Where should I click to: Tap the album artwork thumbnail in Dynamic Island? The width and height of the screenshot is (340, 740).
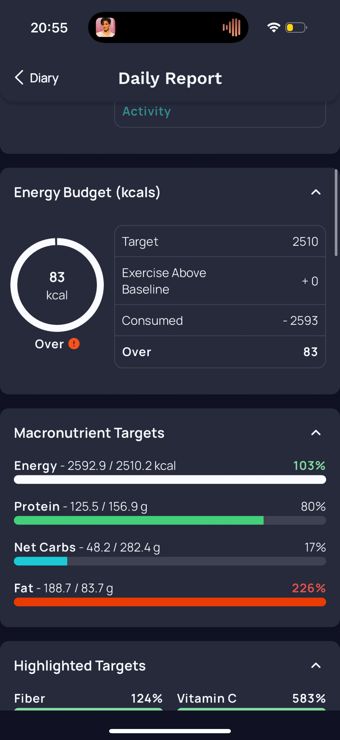[x=106, y=27]
